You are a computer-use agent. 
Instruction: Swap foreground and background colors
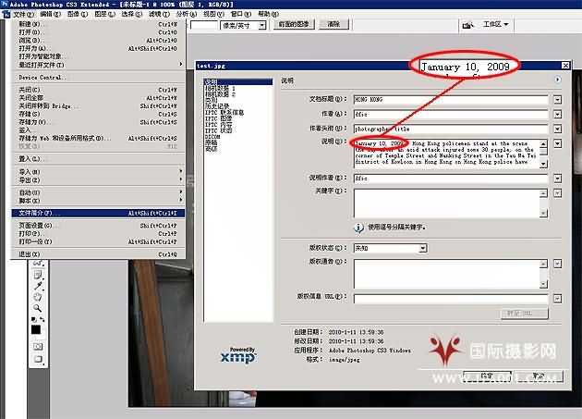[42, 319]
